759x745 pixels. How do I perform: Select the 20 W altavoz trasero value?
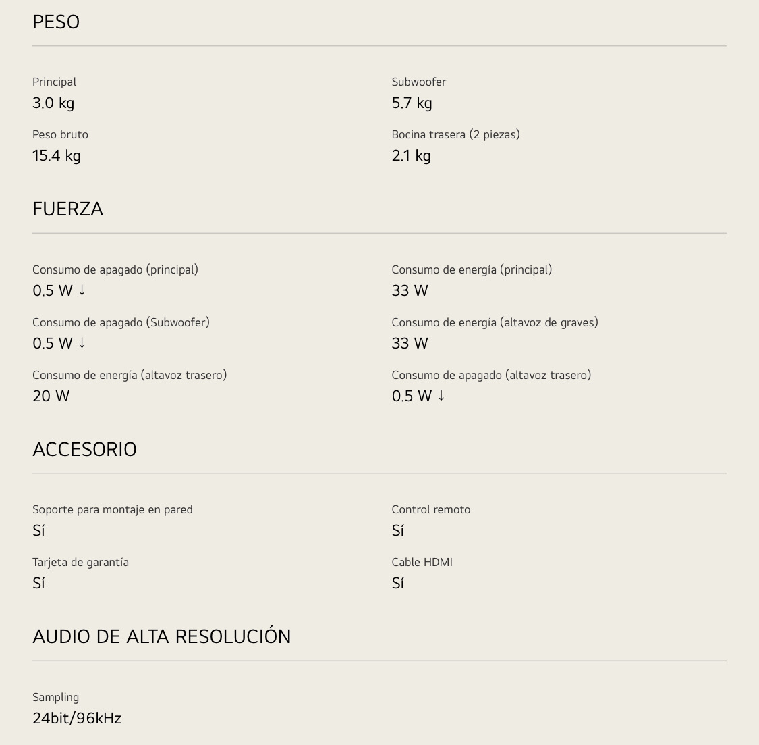coord(51,396)
